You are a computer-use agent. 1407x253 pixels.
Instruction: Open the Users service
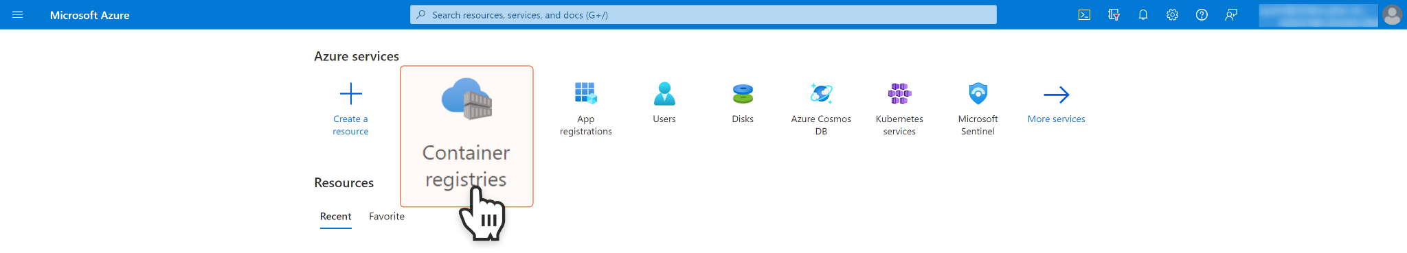coord(664,103)
